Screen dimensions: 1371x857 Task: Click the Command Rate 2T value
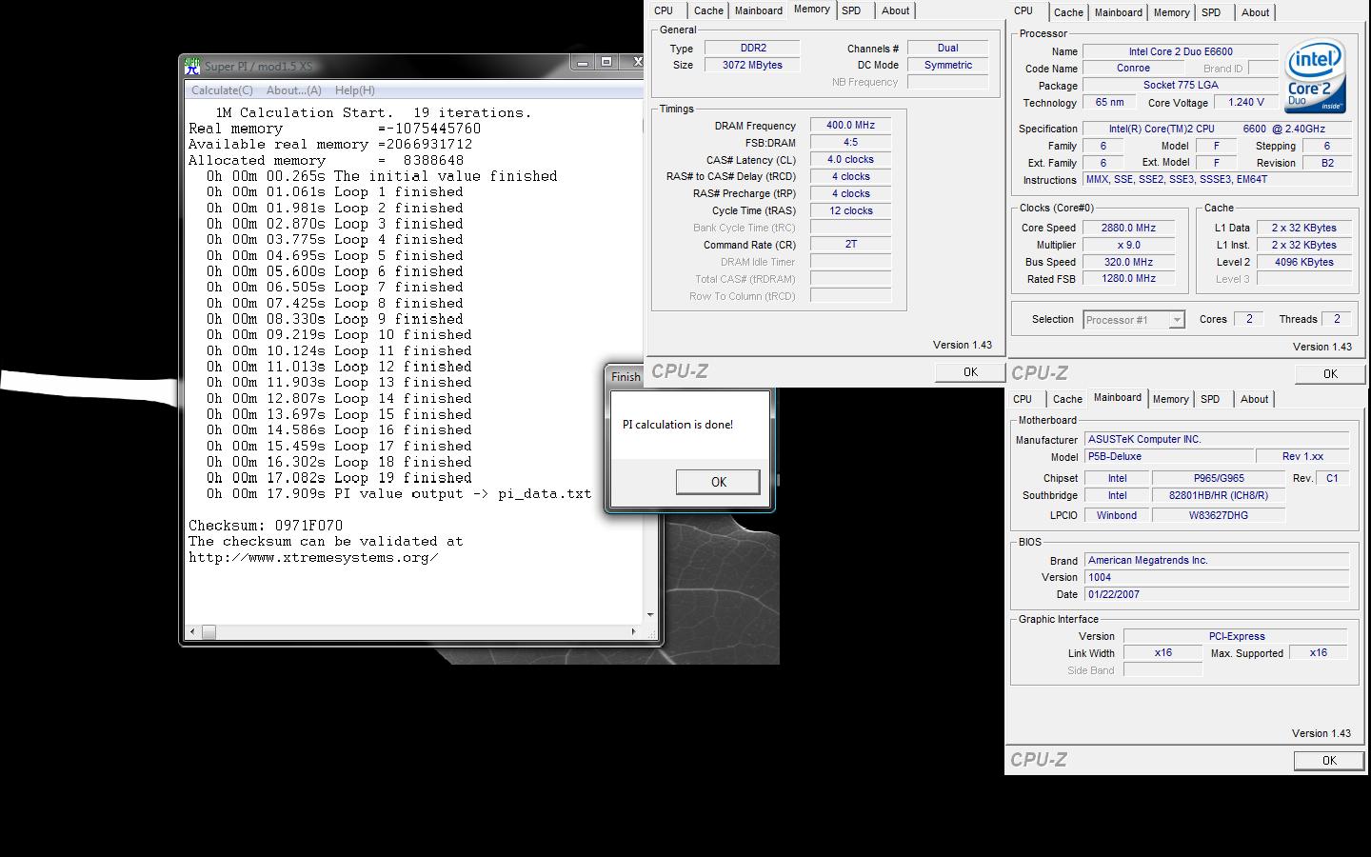(x=850, y=244)
